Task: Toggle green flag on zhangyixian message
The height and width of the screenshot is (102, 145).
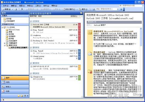Action: 79,78
